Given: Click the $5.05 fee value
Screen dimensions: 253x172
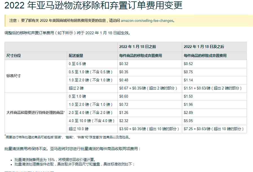Looking at the screenshot, I should tap(188, 121).
